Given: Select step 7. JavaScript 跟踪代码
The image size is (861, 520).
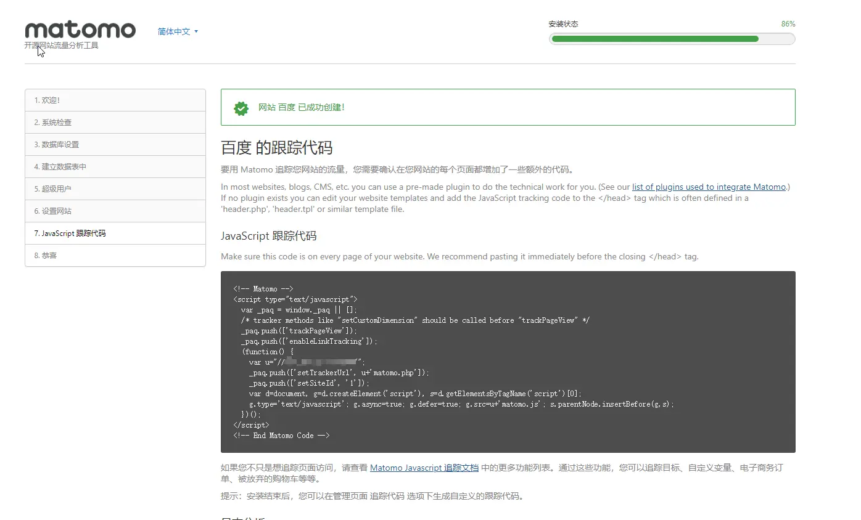Looking at the screenshot, I should click(115, 234).
